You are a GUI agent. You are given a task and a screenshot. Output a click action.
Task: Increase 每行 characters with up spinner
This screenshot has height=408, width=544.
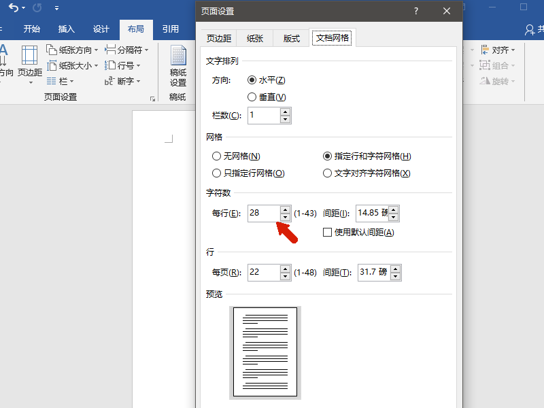[285, 209]
